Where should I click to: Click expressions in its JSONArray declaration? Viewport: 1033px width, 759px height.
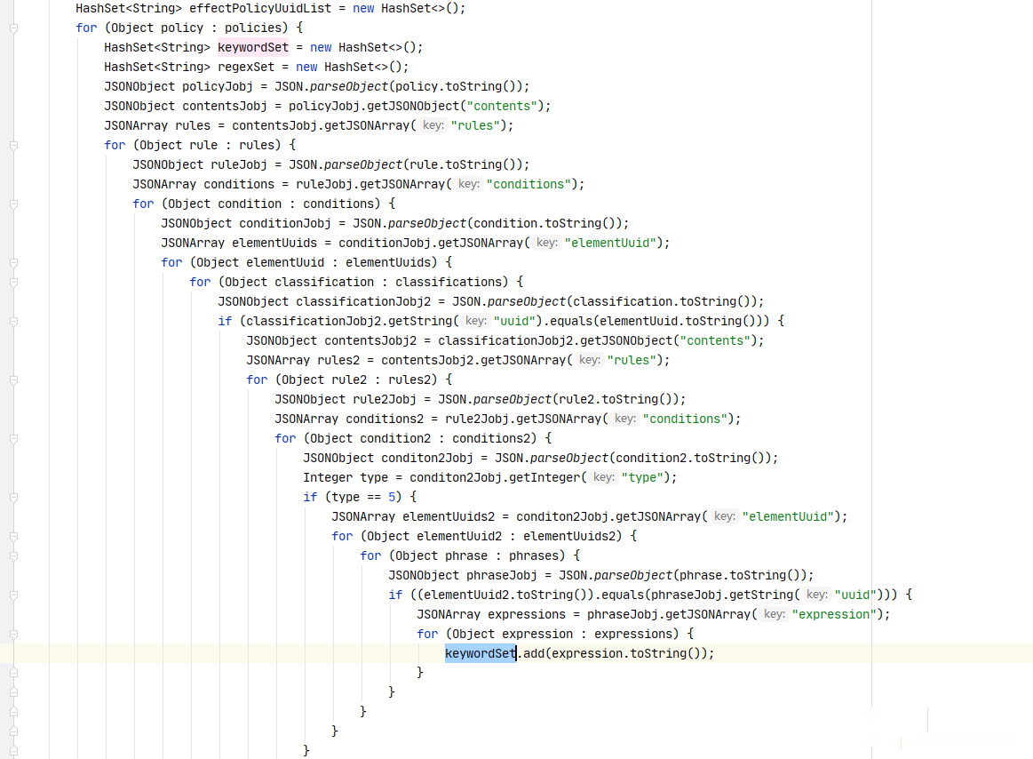[x=527, y=615]
